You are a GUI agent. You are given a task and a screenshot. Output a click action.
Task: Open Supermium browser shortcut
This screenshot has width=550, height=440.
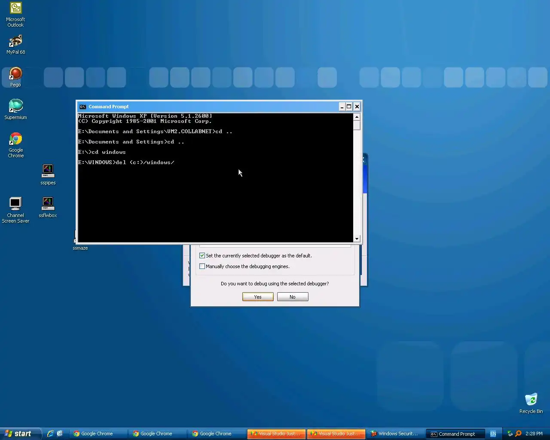click(15, 109)
